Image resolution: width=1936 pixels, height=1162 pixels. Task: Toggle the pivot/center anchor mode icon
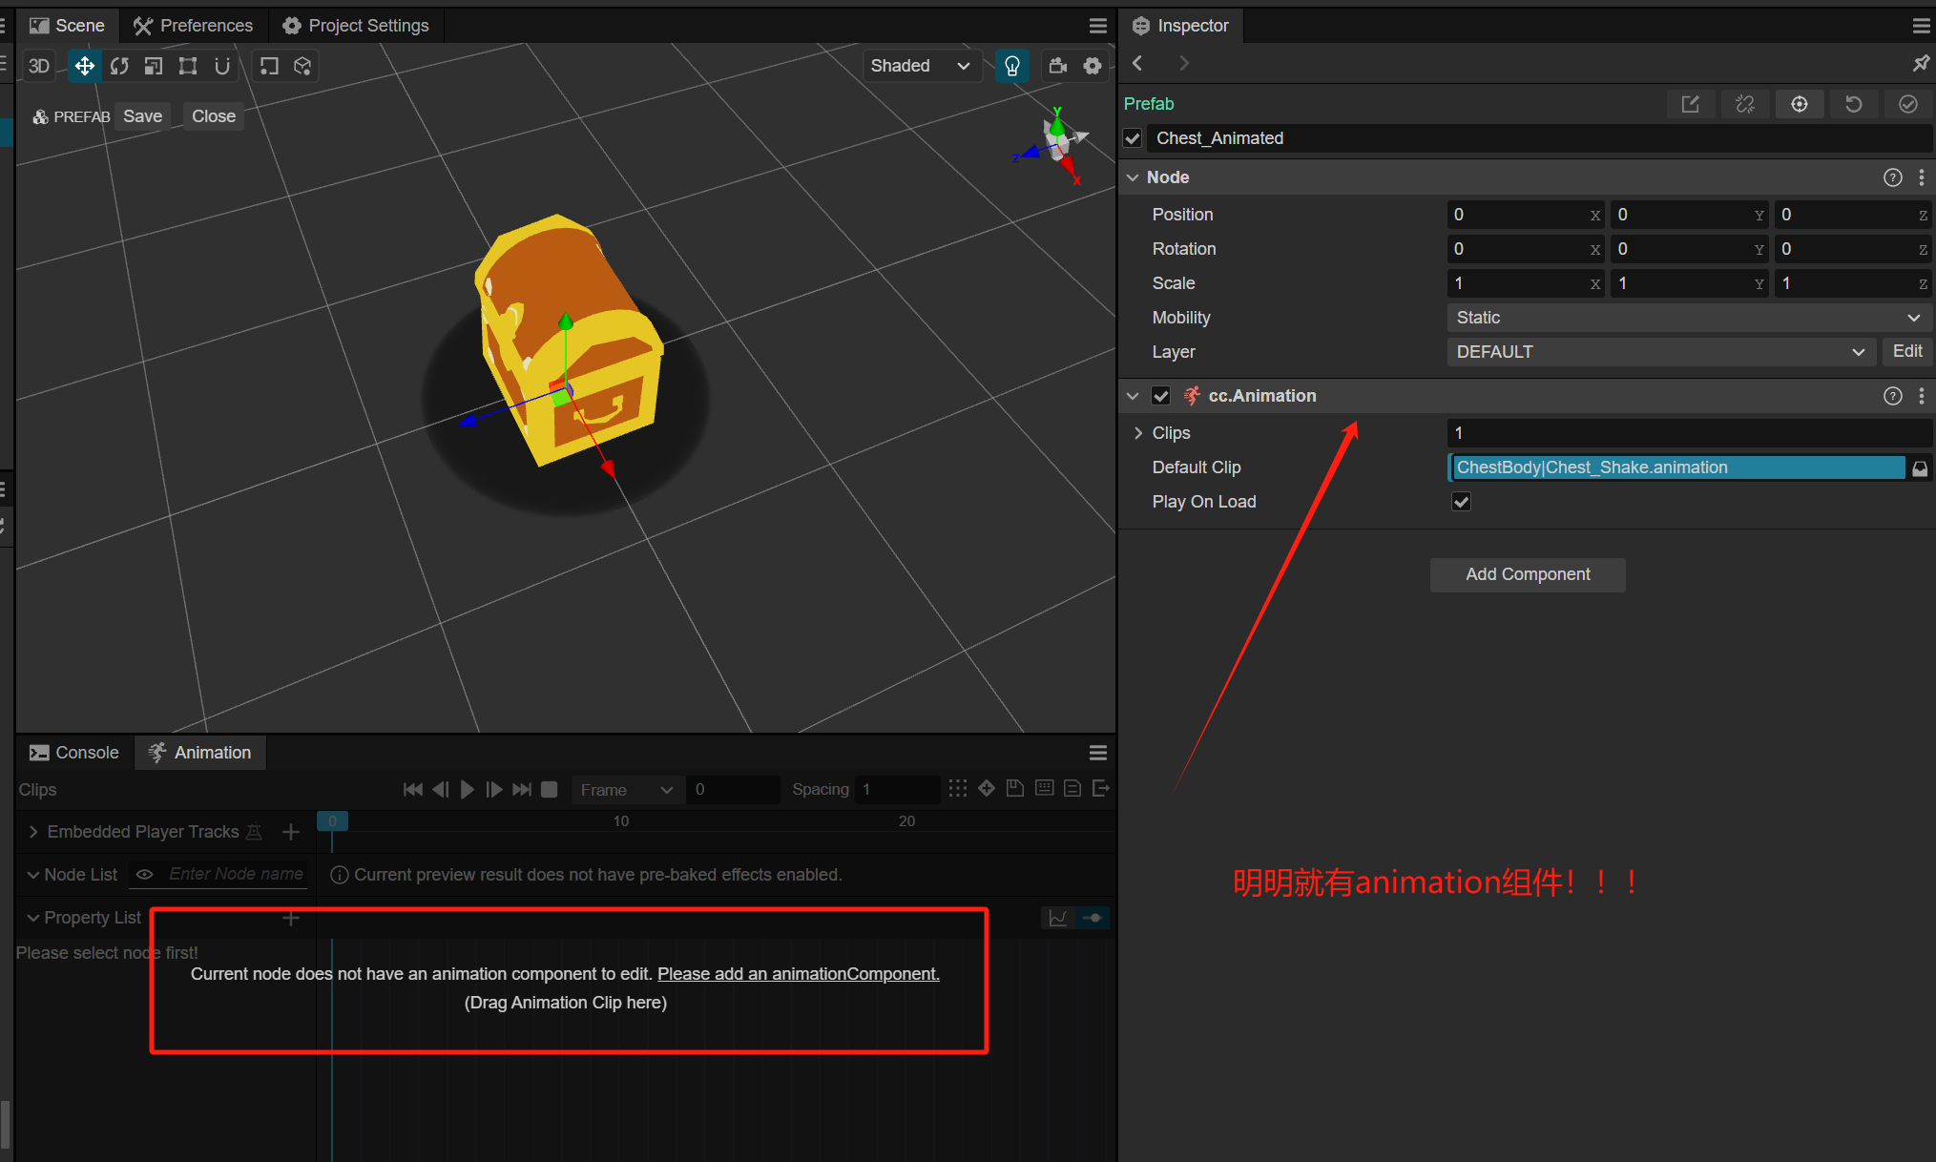coord(269,66)
